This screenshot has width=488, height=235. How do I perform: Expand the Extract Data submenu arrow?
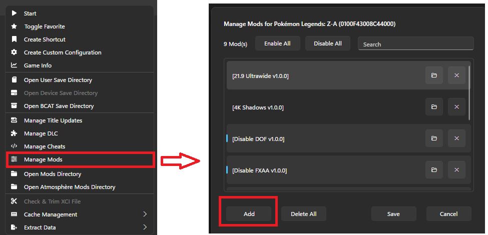[145, 227]
